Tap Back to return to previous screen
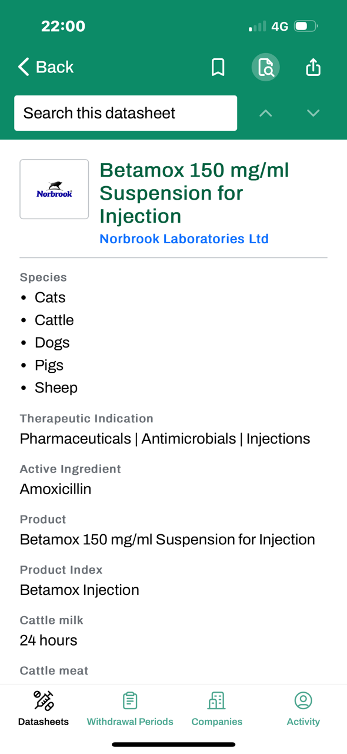The height and width of the screenshot is (754, 347). [x=45, y=67]
